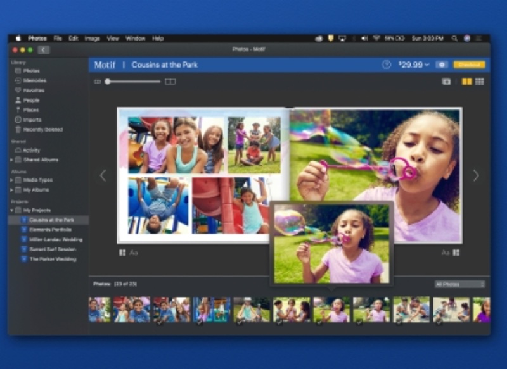Open the book settings icon beside Checkout
The image size is (507, 369).
[x=442, y=65]
